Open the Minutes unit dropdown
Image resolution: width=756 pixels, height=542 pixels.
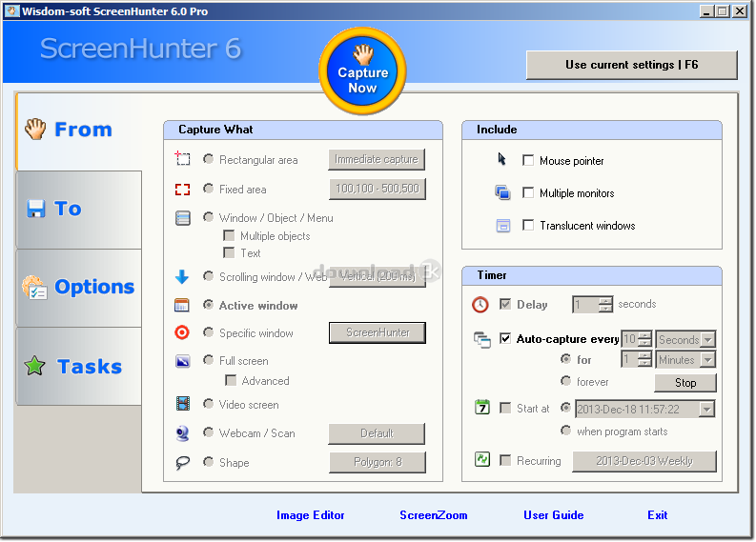(x=707, y=359)
